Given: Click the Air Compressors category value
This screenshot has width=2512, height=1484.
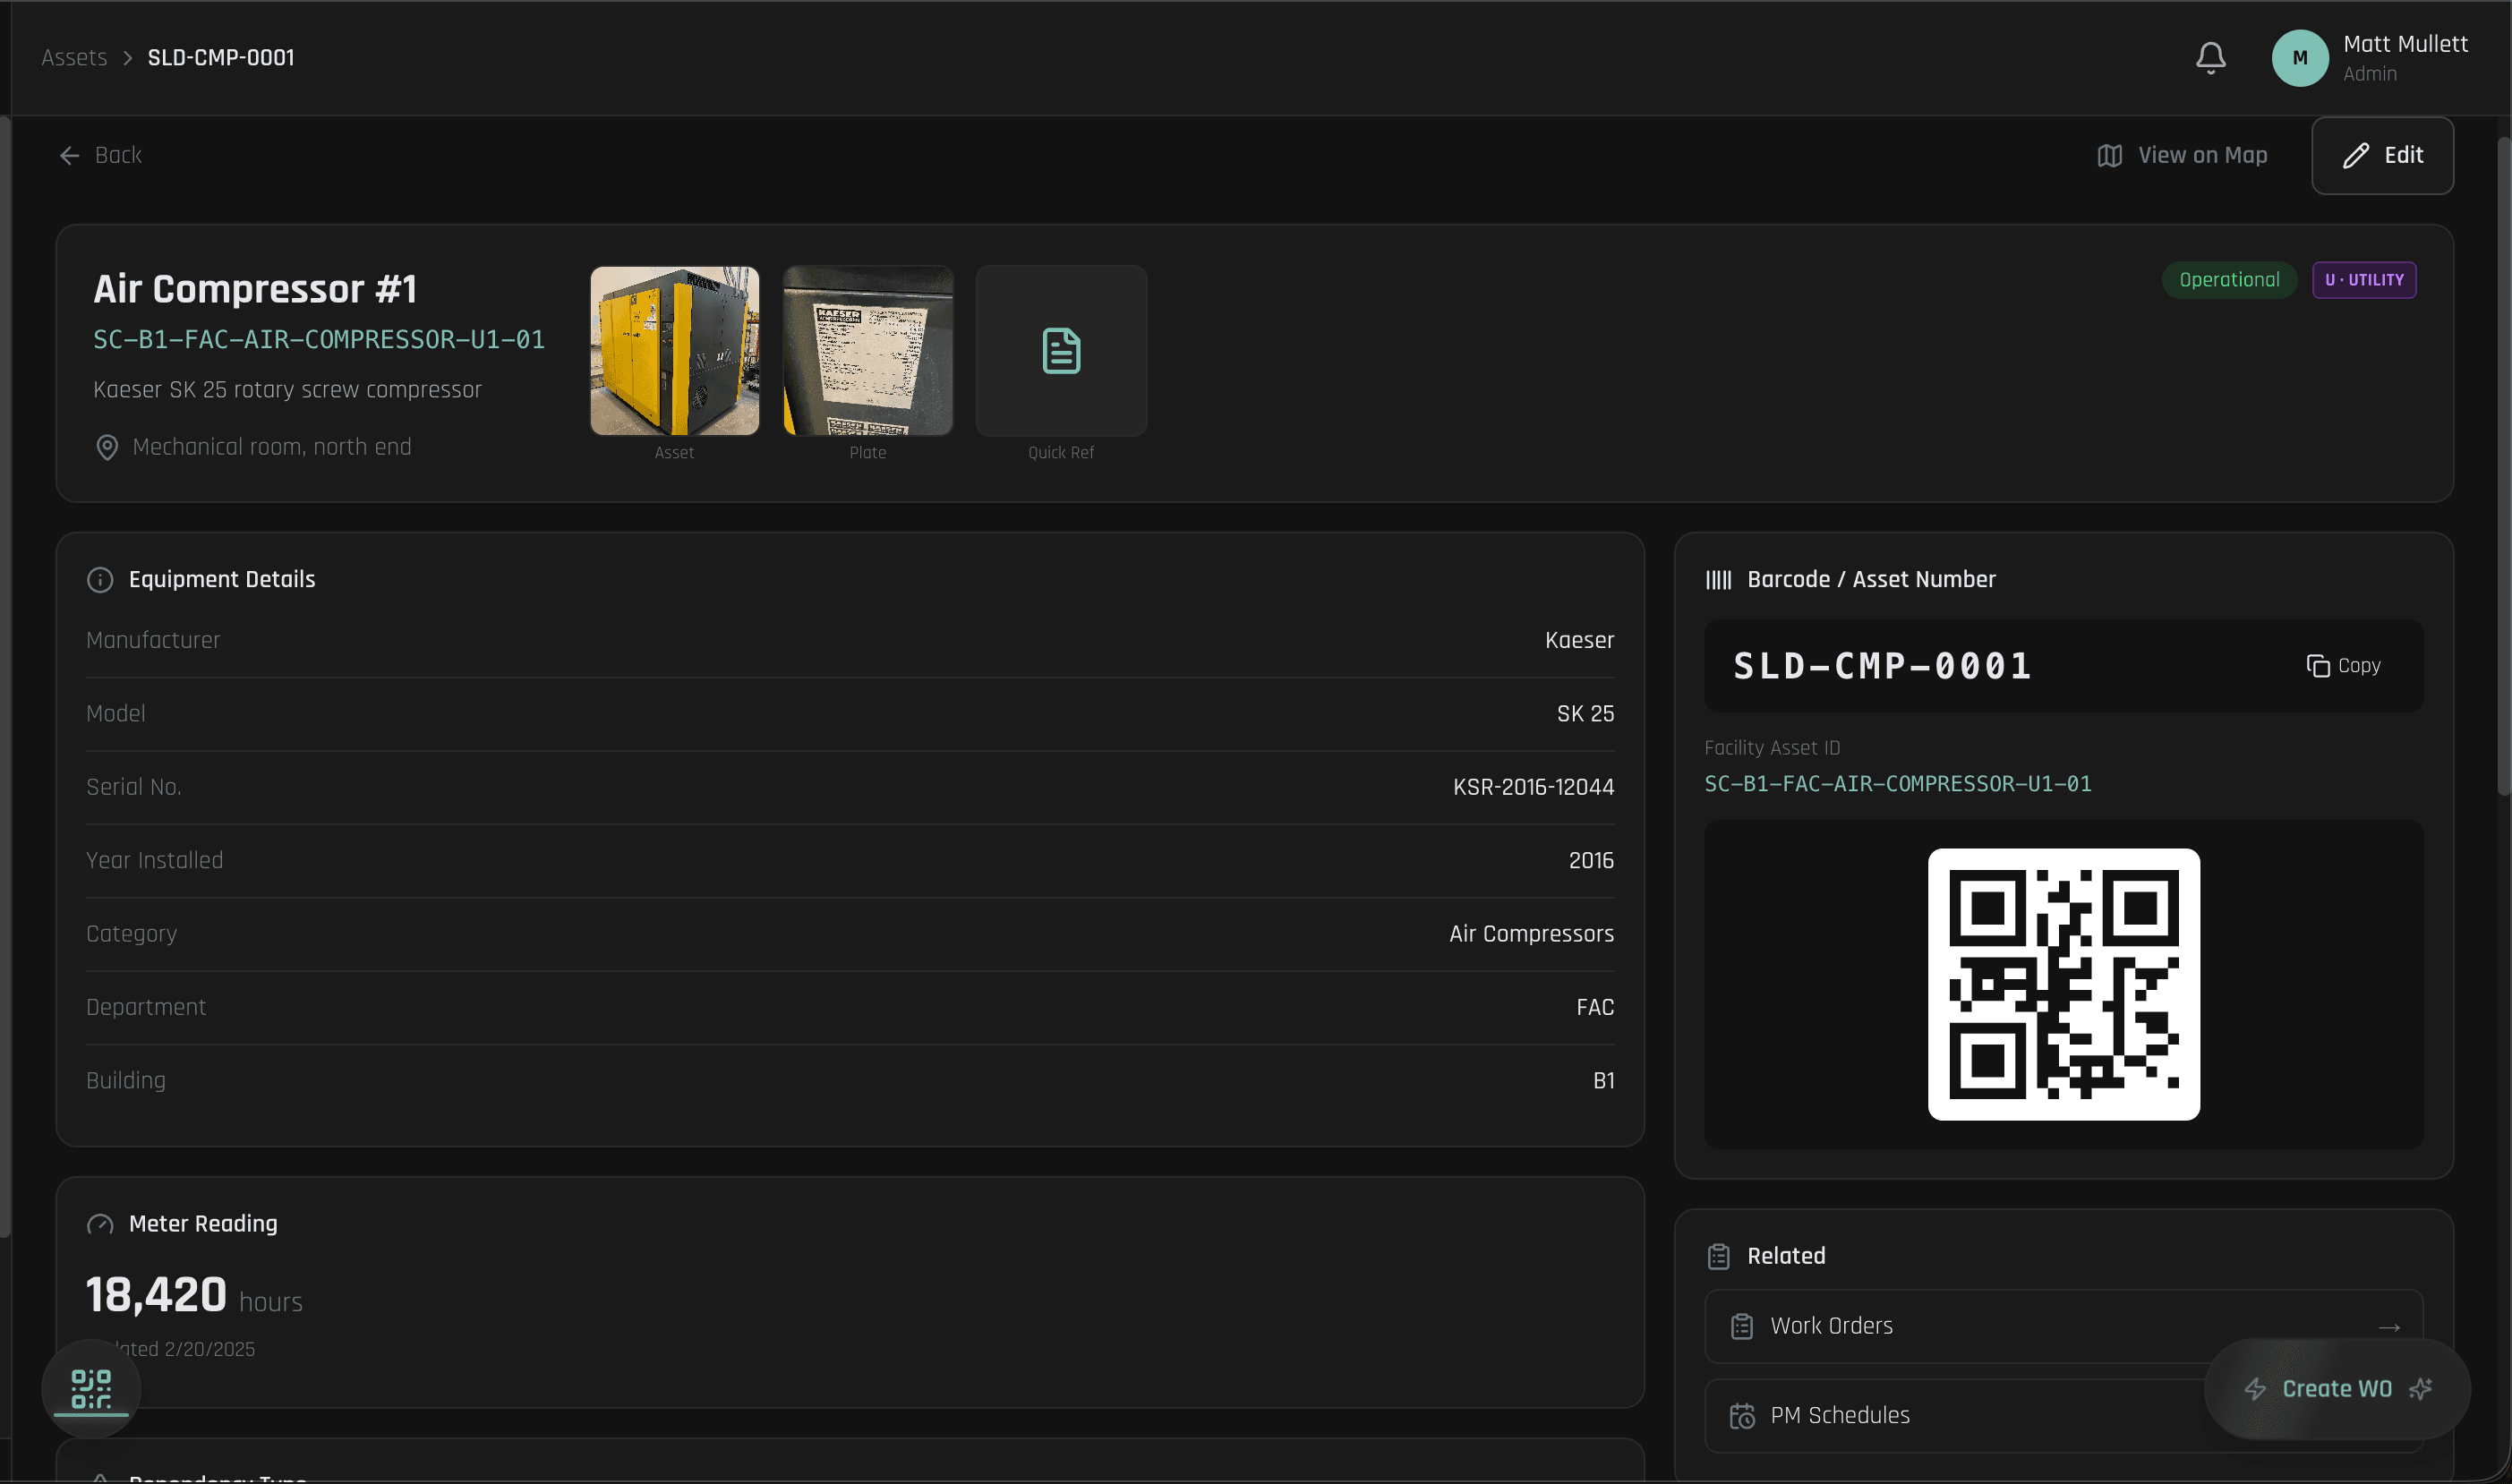Looking at the screenshot, I should [x=1531, y=934].
